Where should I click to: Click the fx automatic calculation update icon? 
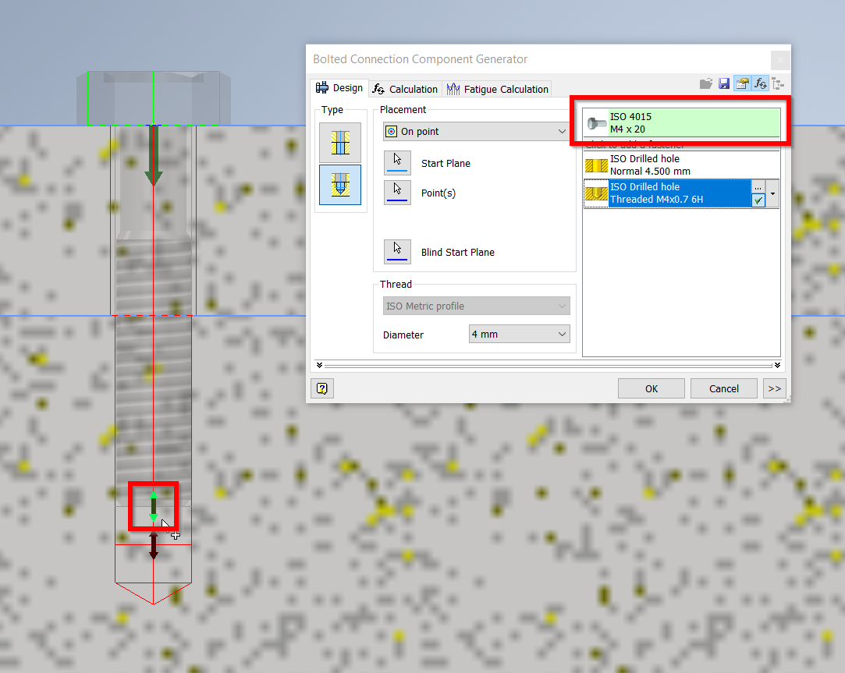pyautogui.click(x=760, y=83)
